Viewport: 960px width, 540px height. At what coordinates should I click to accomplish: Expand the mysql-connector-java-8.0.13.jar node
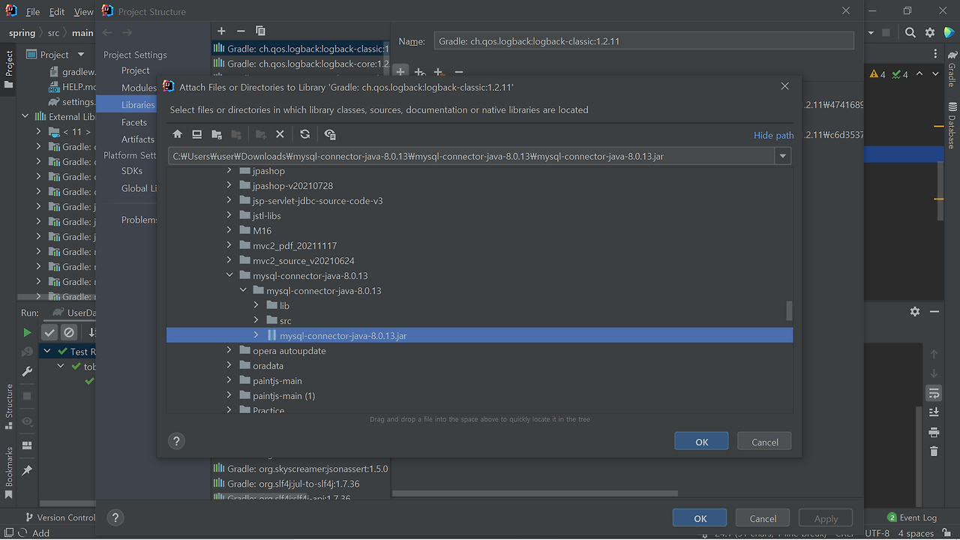(x=256, y=336)
